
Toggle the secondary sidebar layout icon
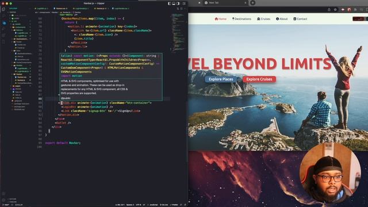178,3
